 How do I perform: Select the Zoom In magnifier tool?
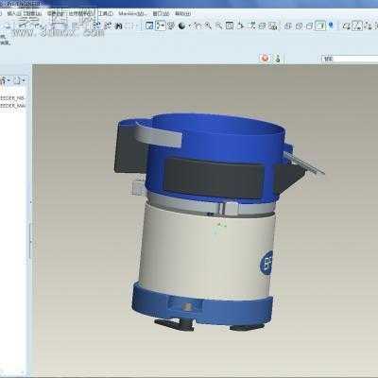[208, 26]
